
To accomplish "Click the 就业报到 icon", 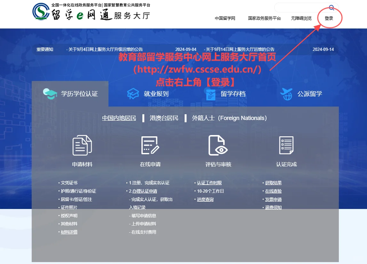I will tap(133, 94).
